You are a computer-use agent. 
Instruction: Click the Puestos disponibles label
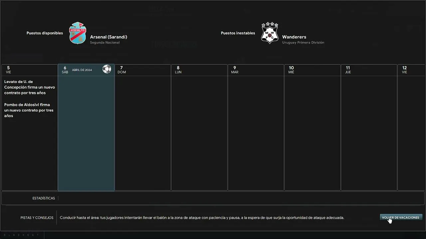(x=45, y=33)
